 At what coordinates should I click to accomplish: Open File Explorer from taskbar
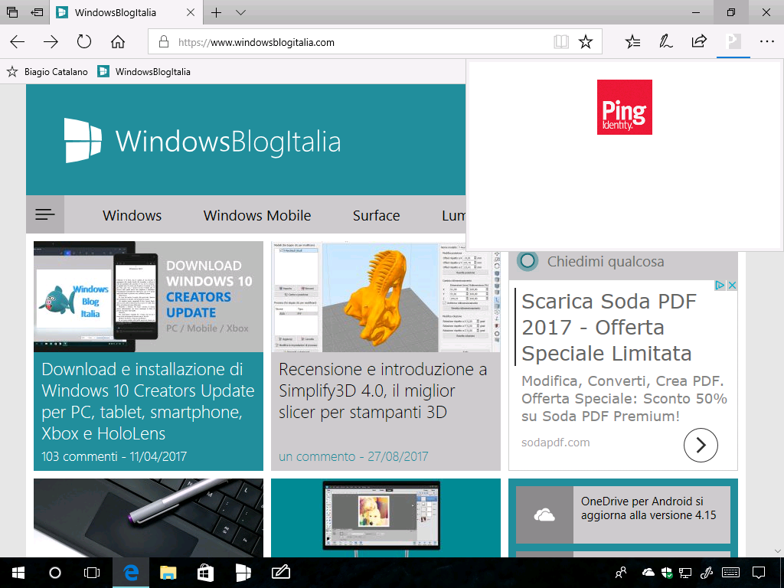click(168, 573)
